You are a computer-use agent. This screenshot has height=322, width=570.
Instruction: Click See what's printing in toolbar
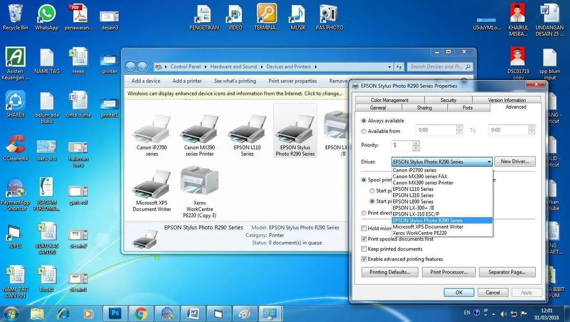pyautogui.click(x=235, y=81)
